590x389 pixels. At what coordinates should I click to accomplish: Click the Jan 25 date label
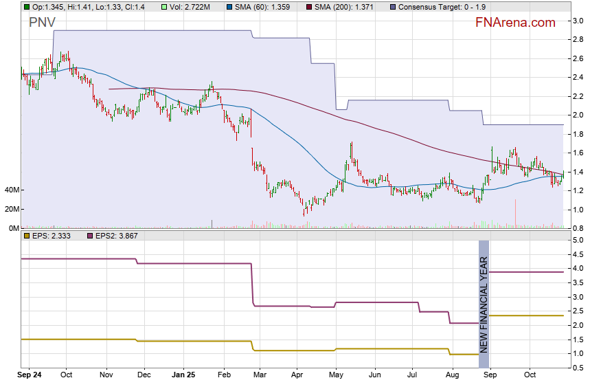click(x=183, y=375)
